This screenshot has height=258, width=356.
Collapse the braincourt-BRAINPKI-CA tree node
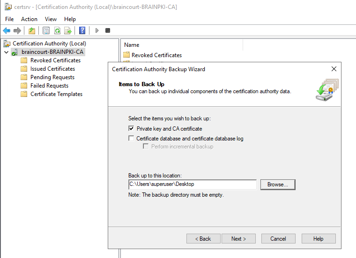point(7,52)
